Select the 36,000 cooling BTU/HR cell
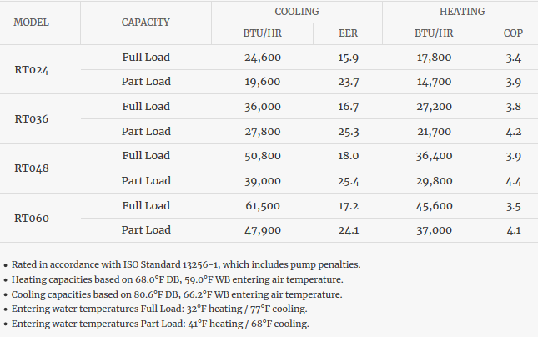The width and height of the screenshot is (538, 337). (x=262, y=107)
